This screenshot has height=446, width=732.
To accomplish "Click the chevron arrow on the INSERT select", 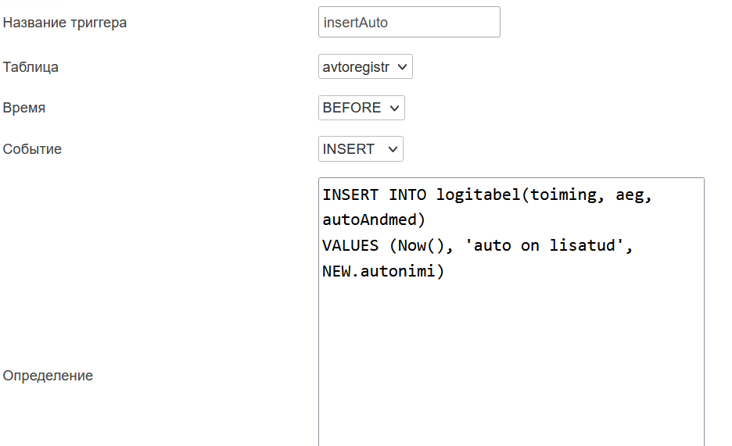I will (x=393, y=149).
